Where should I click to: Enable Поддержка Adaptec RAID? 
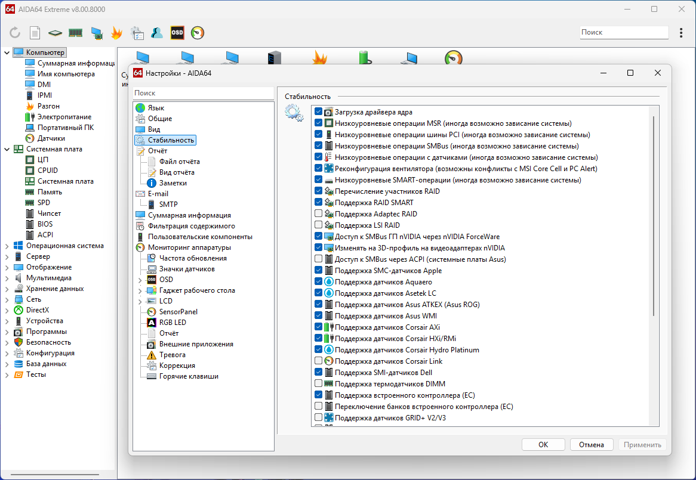coord(318,213)
